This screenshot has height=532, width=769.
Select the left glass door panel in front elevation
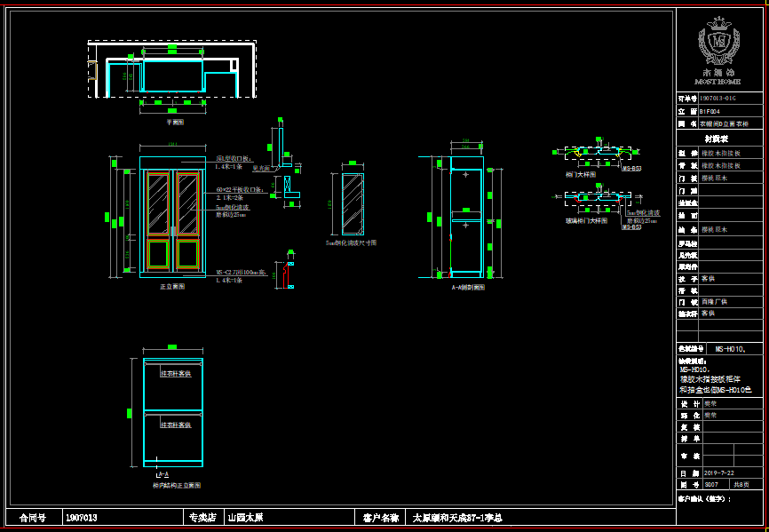[x=157, y=203]
